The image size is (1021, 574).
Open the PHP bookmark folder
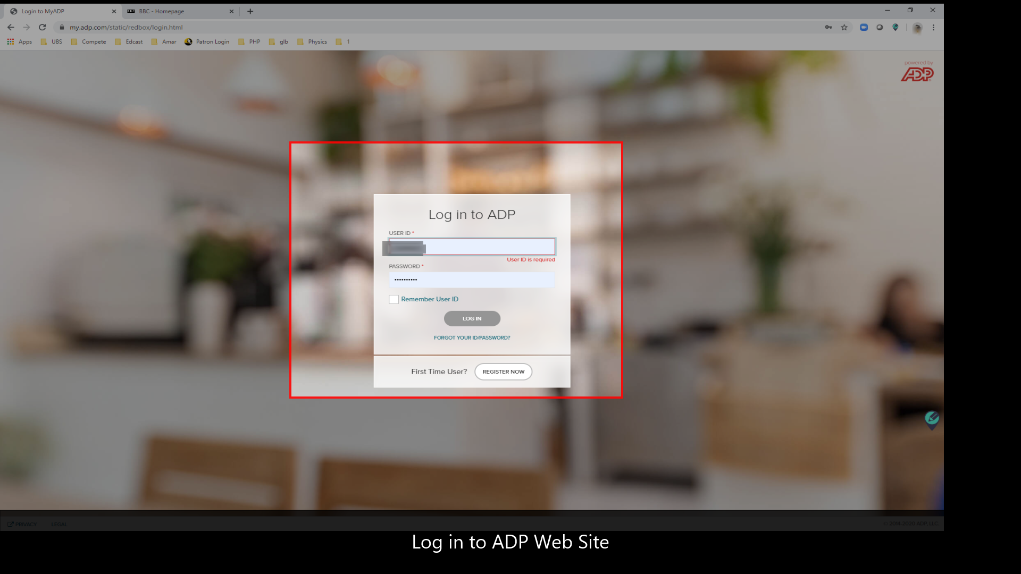(x=249, y=41)
